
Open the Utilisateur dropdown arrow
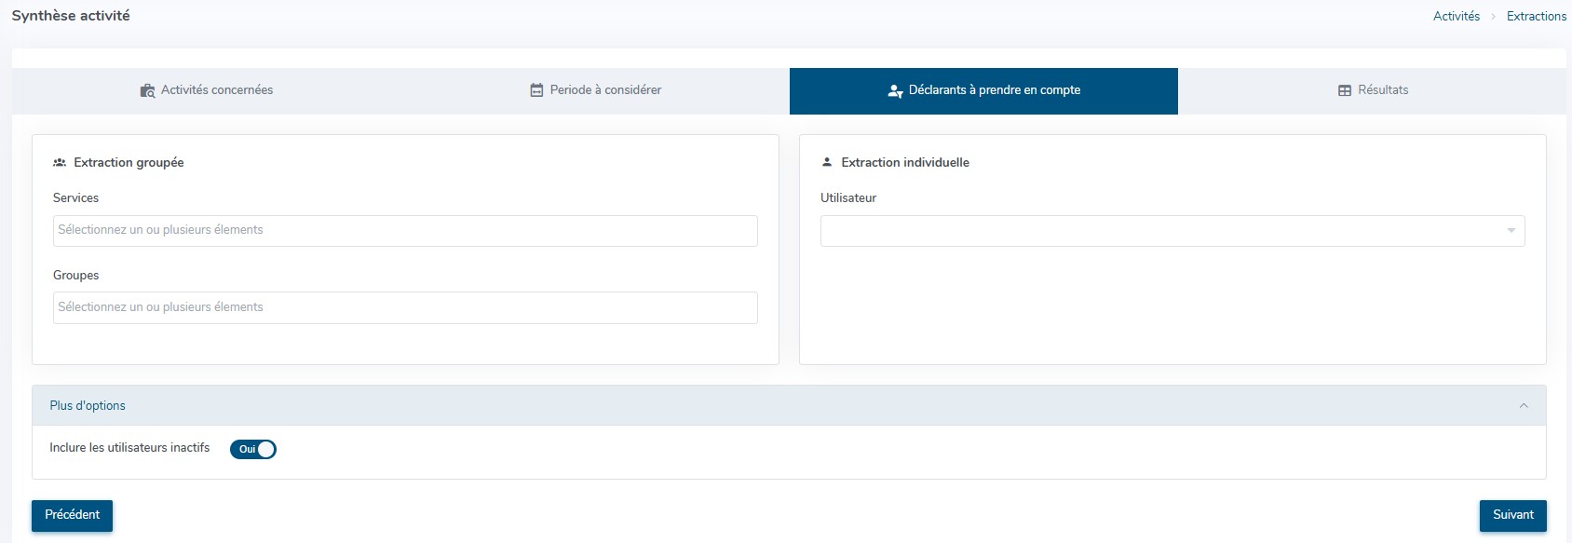[1511, 231]
